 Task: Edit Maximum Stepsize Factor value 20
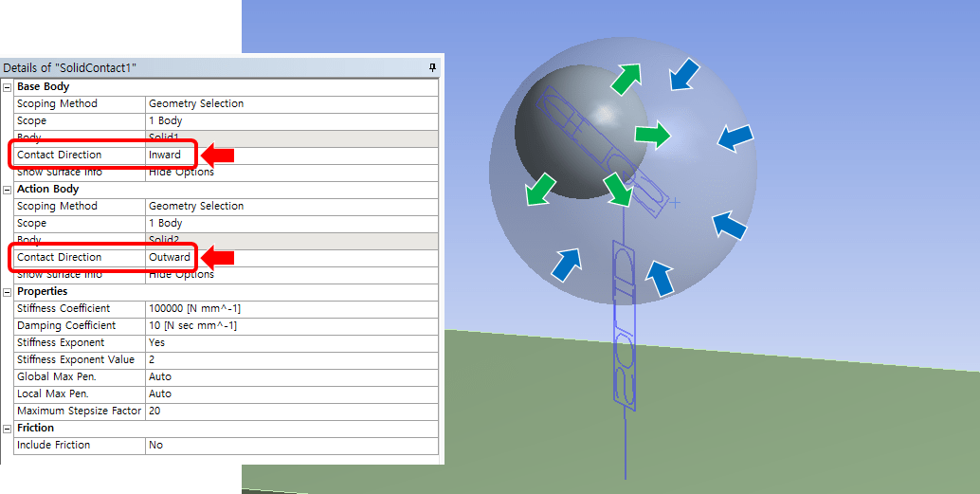(291, 411)
